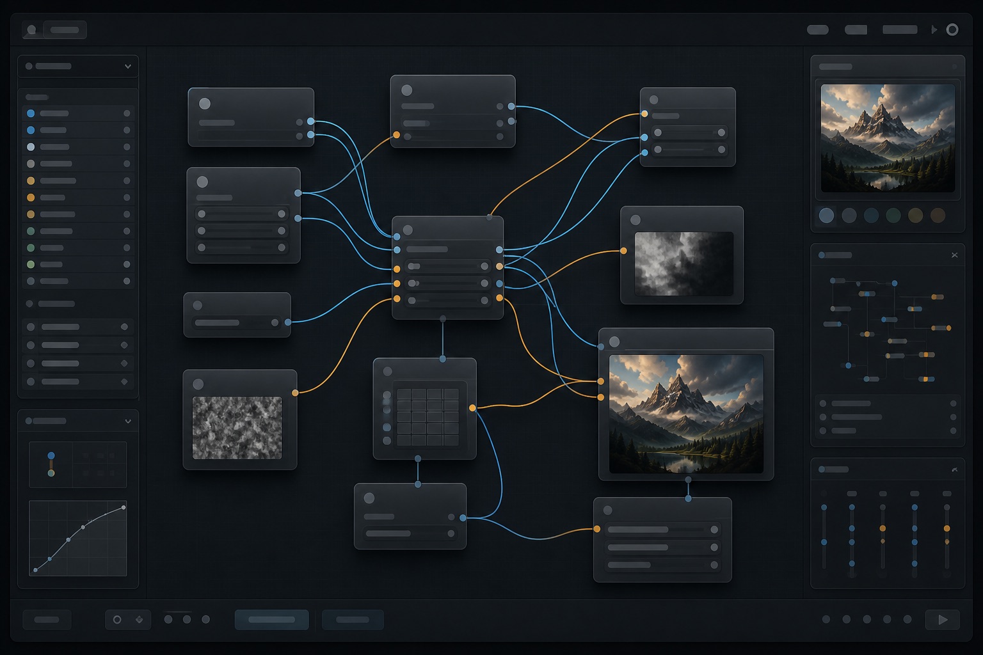This screenshot has width=983, height=655.
Task: Pick the light blue swatch under the preview image
Action: coord(826,216)
